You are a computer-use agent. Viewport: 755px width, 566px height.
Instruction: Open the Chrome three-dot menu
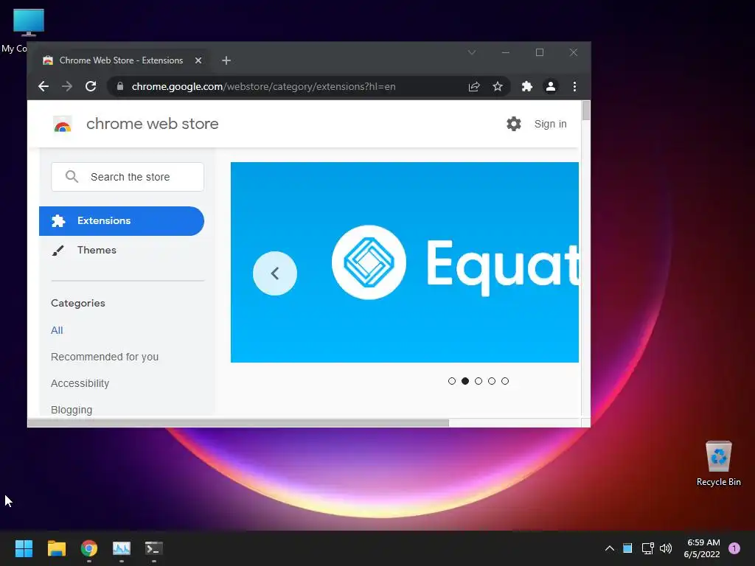point(574,86)
